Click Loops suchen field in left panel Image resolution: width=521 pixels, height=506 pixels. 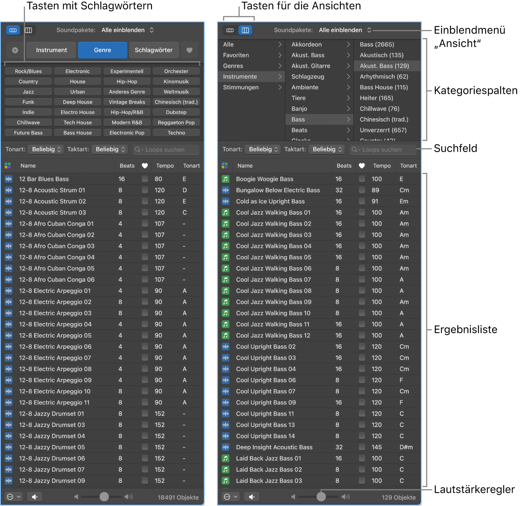166,149
